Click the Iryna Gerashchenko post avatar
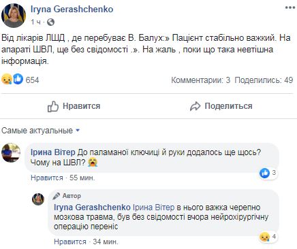This screenshot has height=249, width=297. coord(14,16)
